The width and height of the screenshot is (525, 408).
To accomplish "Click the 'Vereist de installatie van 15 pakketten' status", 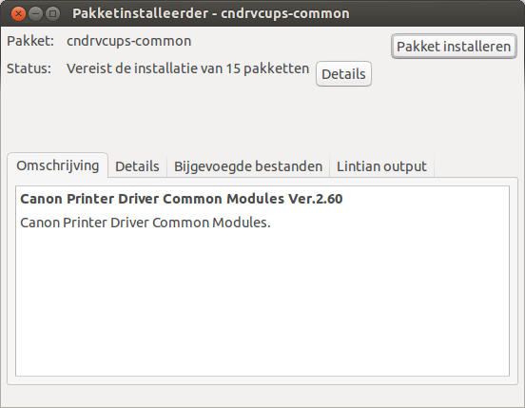I will 187,68.
